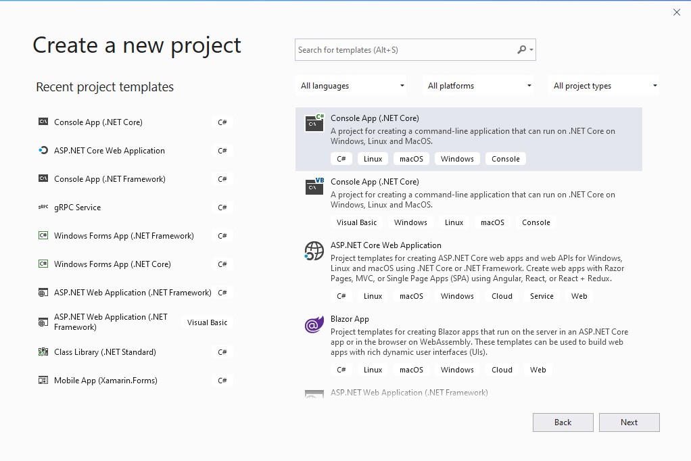This screenshot has width=691, height=461.
Task: Click the Mobile App (Xamarin.Forms) icon
Action: click(43, 380)
